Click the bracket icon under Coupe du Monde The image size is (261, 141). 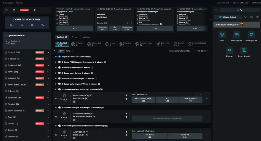click(x=43, y=25)
